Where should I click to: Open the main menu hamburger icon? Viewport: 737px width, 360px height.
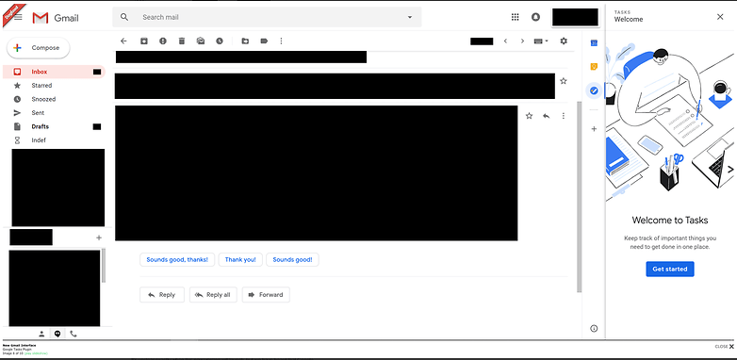18,17
